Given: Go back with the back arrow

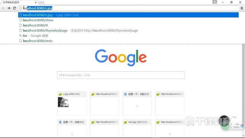Looking at the screenshot, I should pos(3,8).
